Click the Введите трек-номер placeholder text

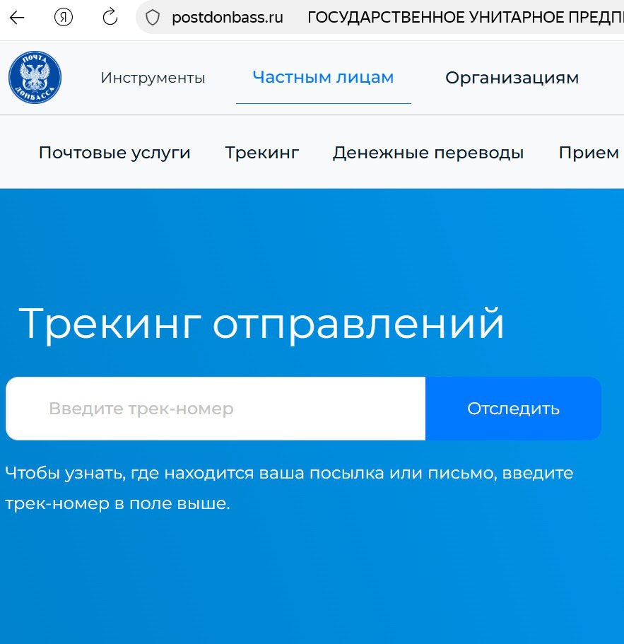point(141,408)
